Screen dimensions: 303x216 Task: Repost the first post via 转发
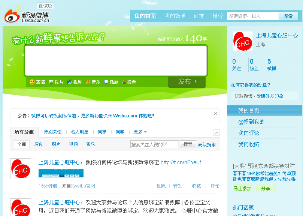(x=178, y=186)
